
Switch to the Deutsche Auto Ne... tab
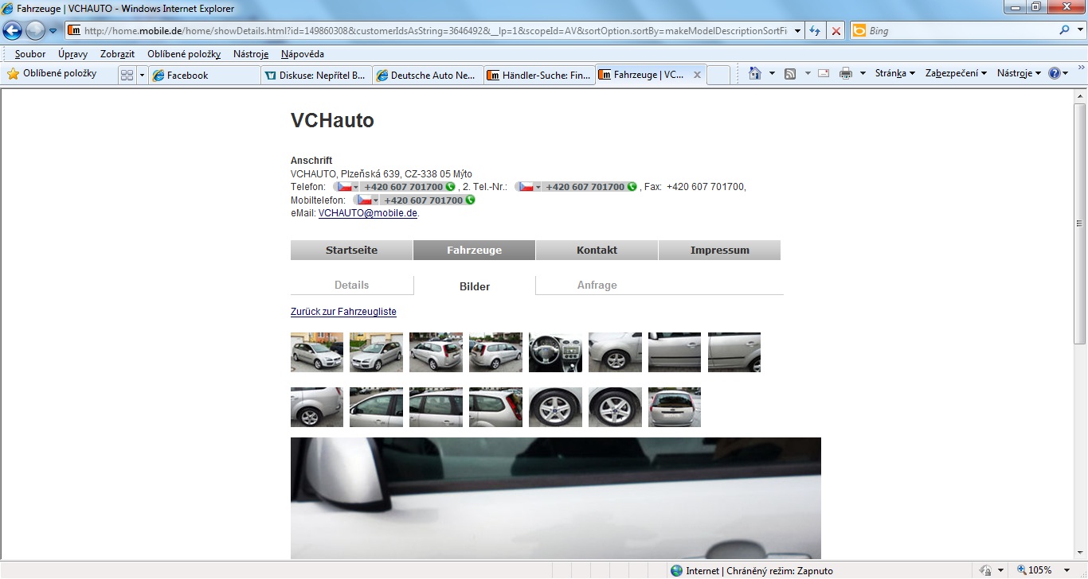[x=427, y=76]
